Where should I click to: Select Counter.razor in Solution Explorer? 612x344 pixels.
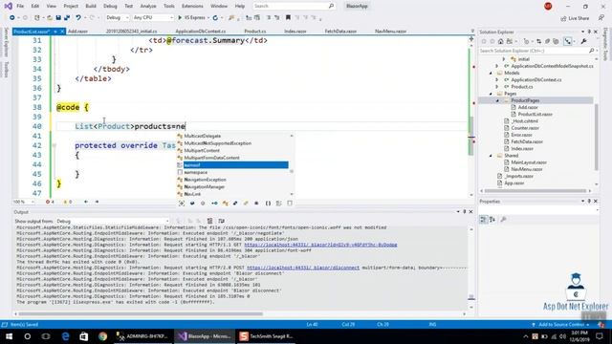click(525, 128)
